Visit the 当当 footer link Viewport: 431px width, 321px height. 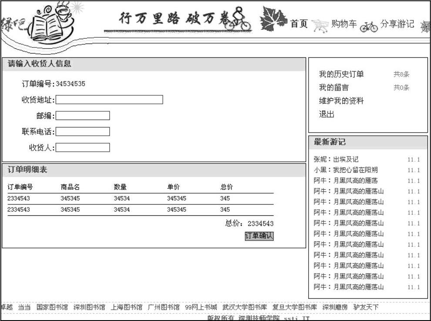point(24,307)
